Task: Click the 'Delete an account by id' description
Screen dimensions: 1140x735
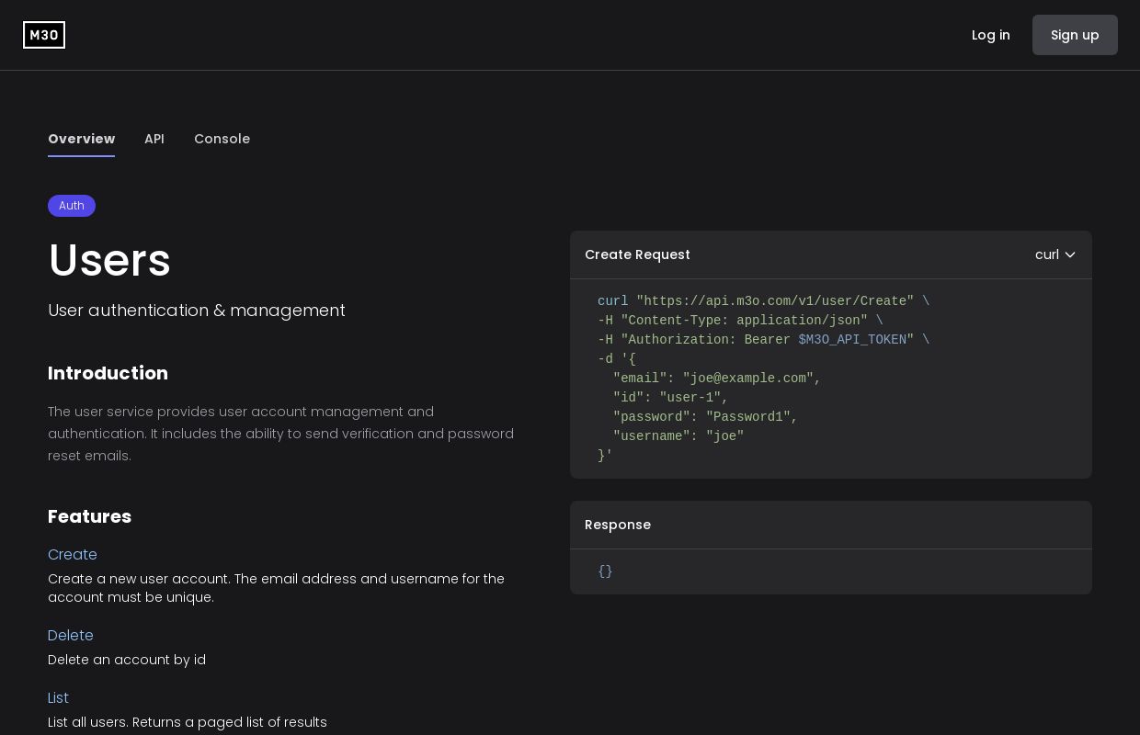Action: pyautogui.click(x=127, y=660)
